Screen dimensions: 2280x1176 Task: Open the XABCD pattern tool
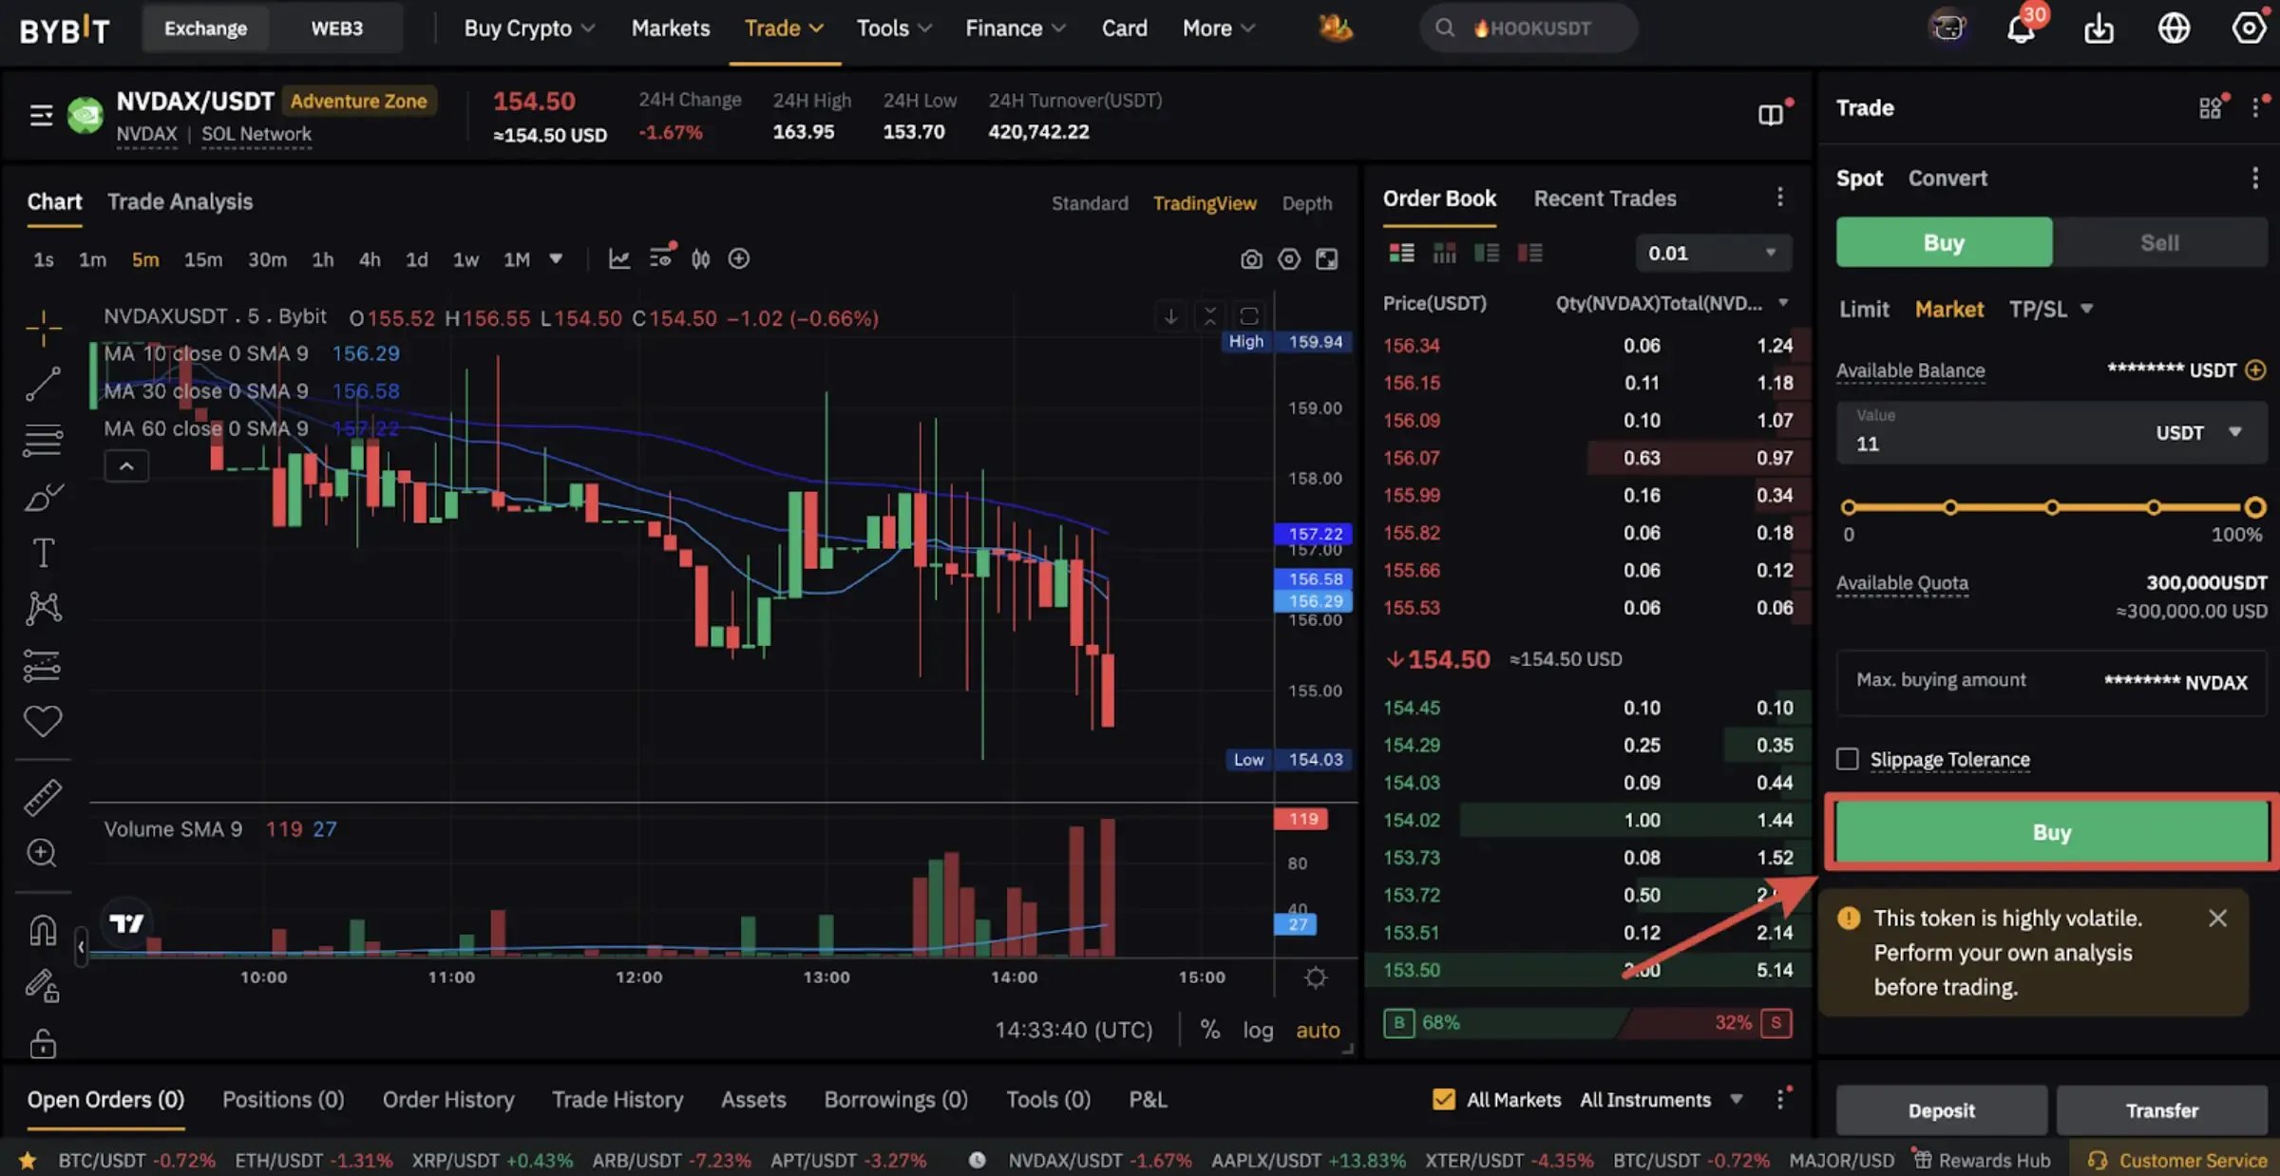[43, 608]
